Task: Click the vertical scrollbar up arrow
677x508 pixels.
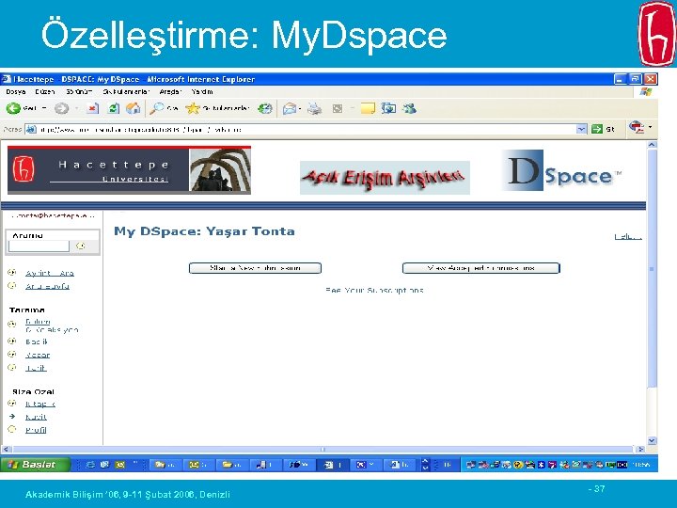Action: tap(652, 145)
